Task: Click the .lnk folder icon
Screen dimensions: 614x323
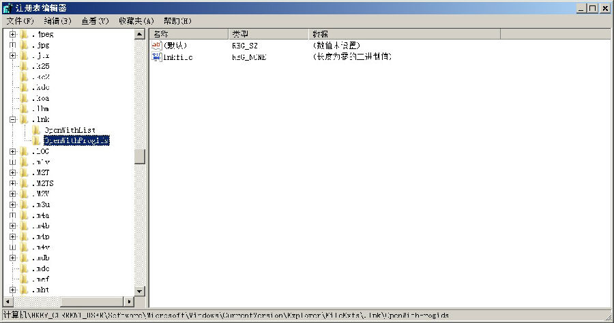Action: pyautogui.click(x=25, y=119)
